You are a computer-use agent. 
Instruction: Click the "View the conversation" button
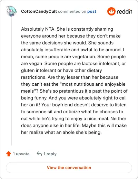pyautogui.click(x=69, y=168)
